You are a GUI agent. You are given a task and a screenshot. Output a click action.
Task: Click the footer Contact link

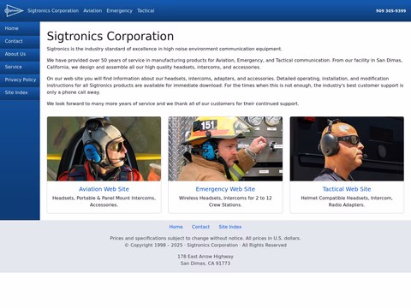coord(200,227)
